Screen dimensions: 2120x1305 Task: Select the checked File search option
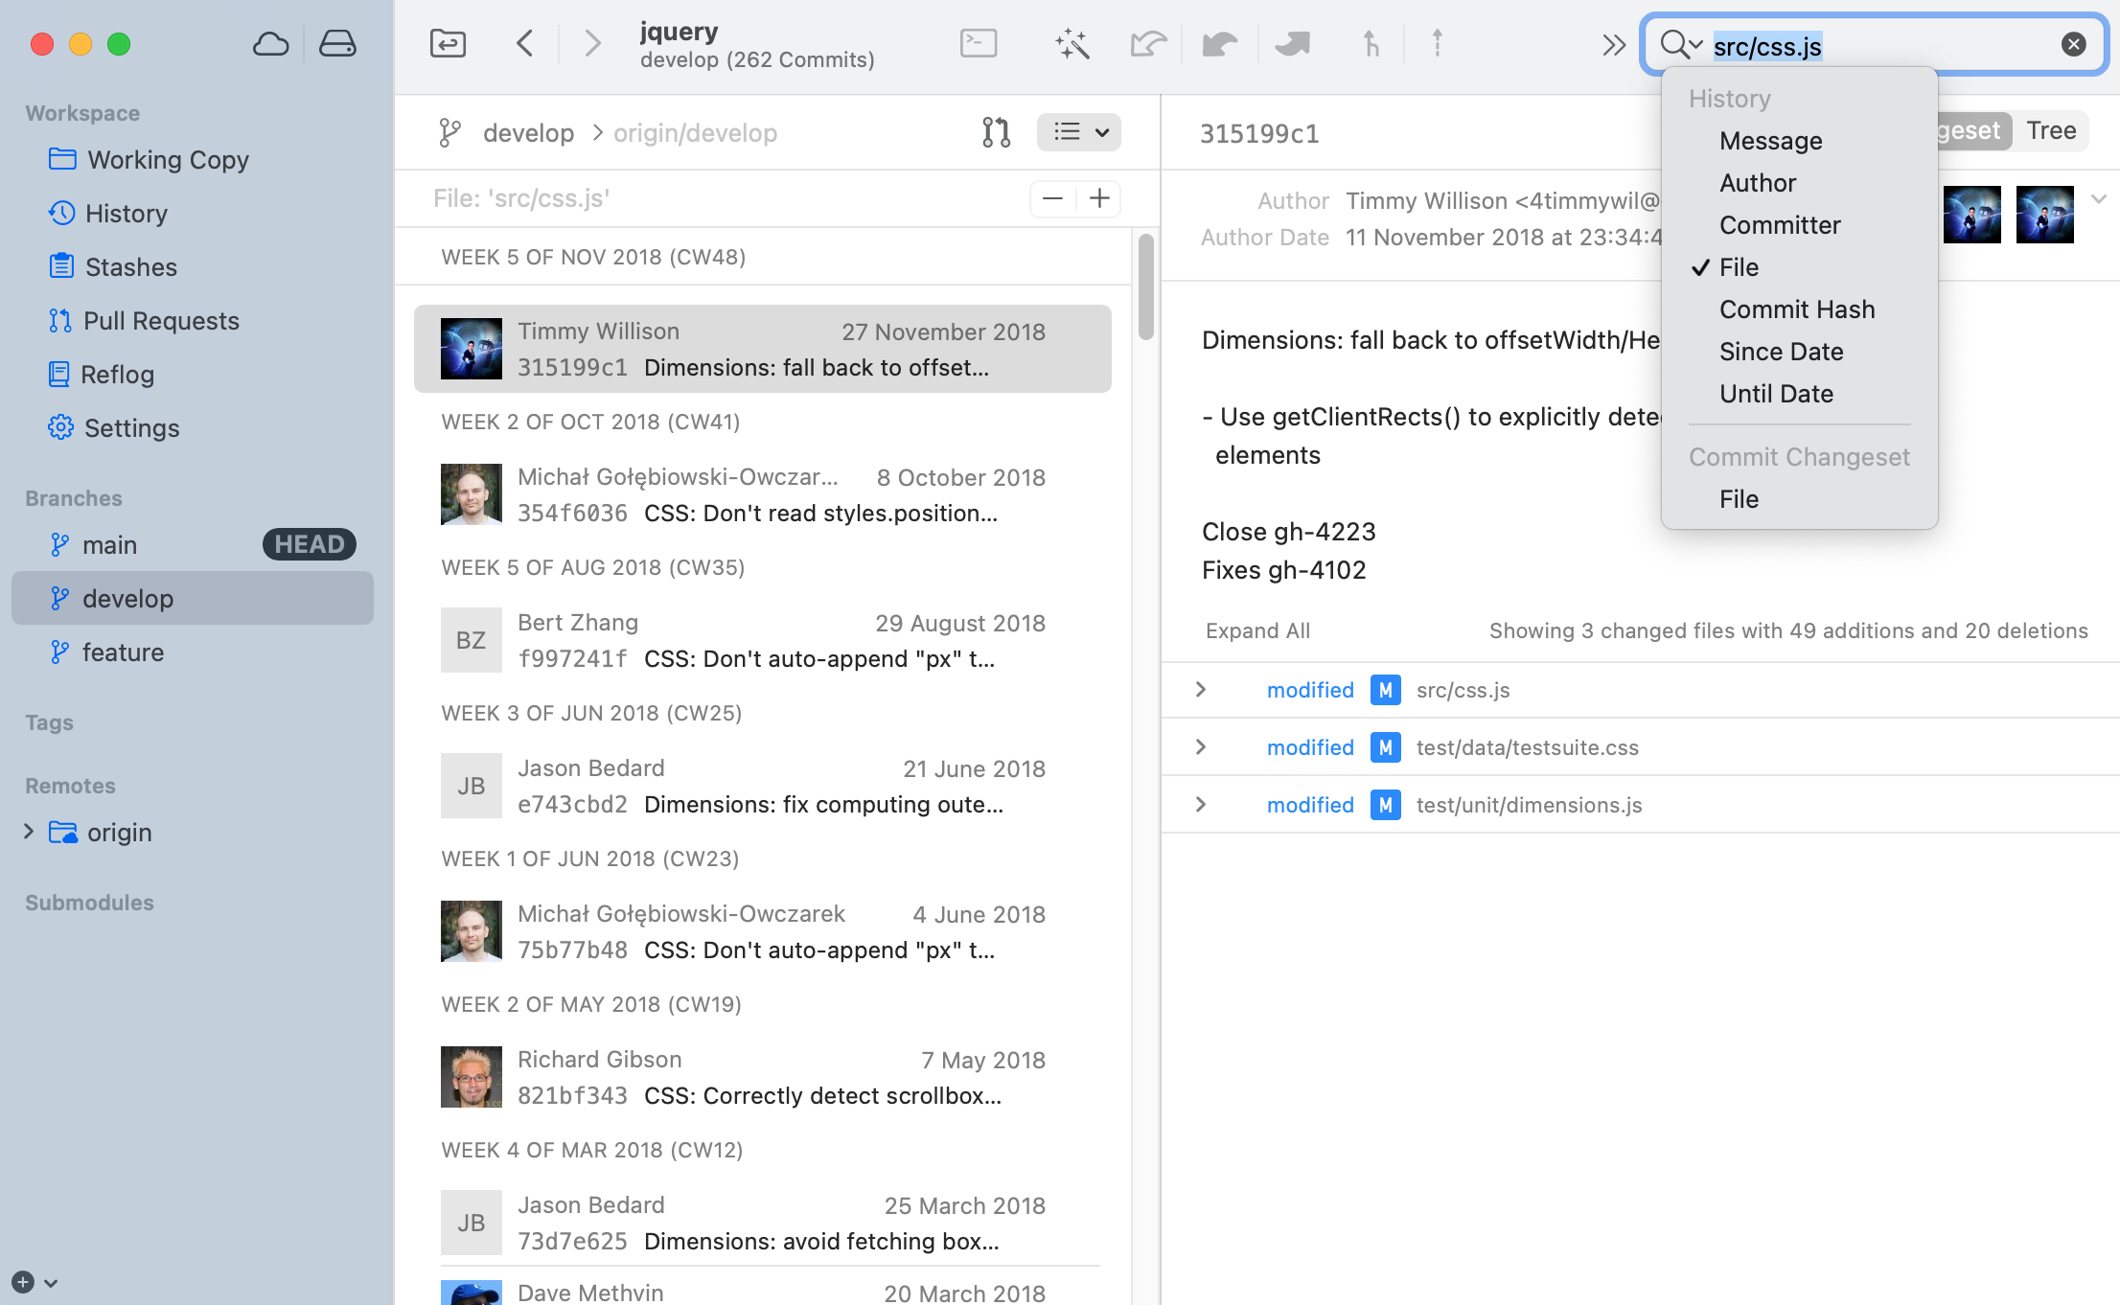tap(1739, 267)
